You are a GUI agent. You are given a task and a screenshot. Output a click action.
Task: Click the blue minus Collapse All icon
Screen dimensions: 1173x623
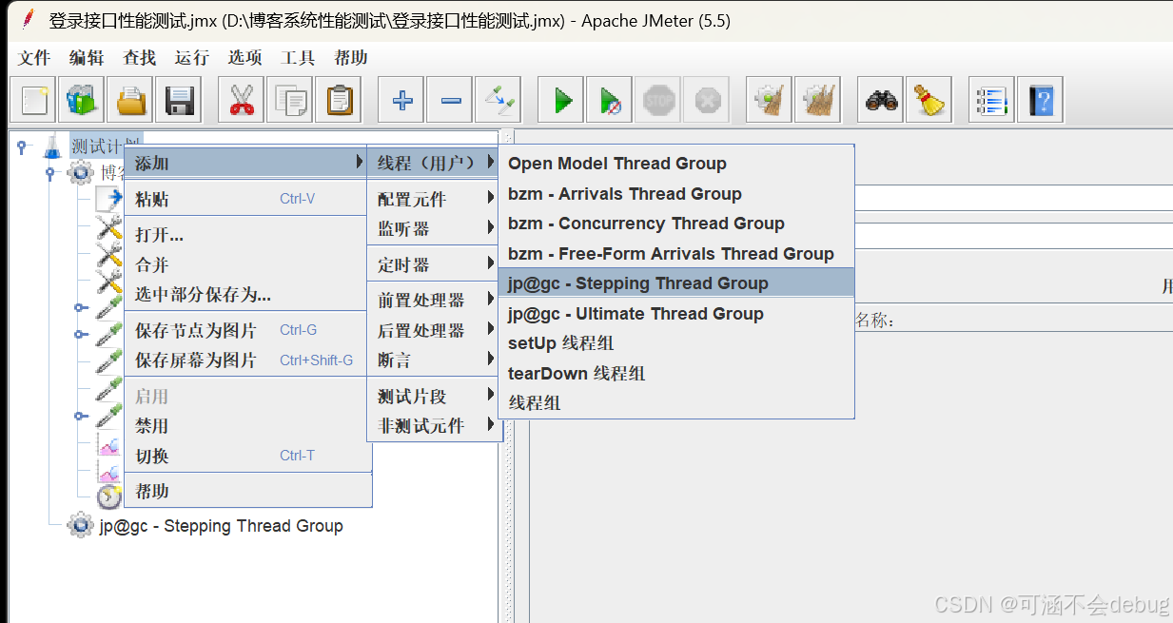450,100
